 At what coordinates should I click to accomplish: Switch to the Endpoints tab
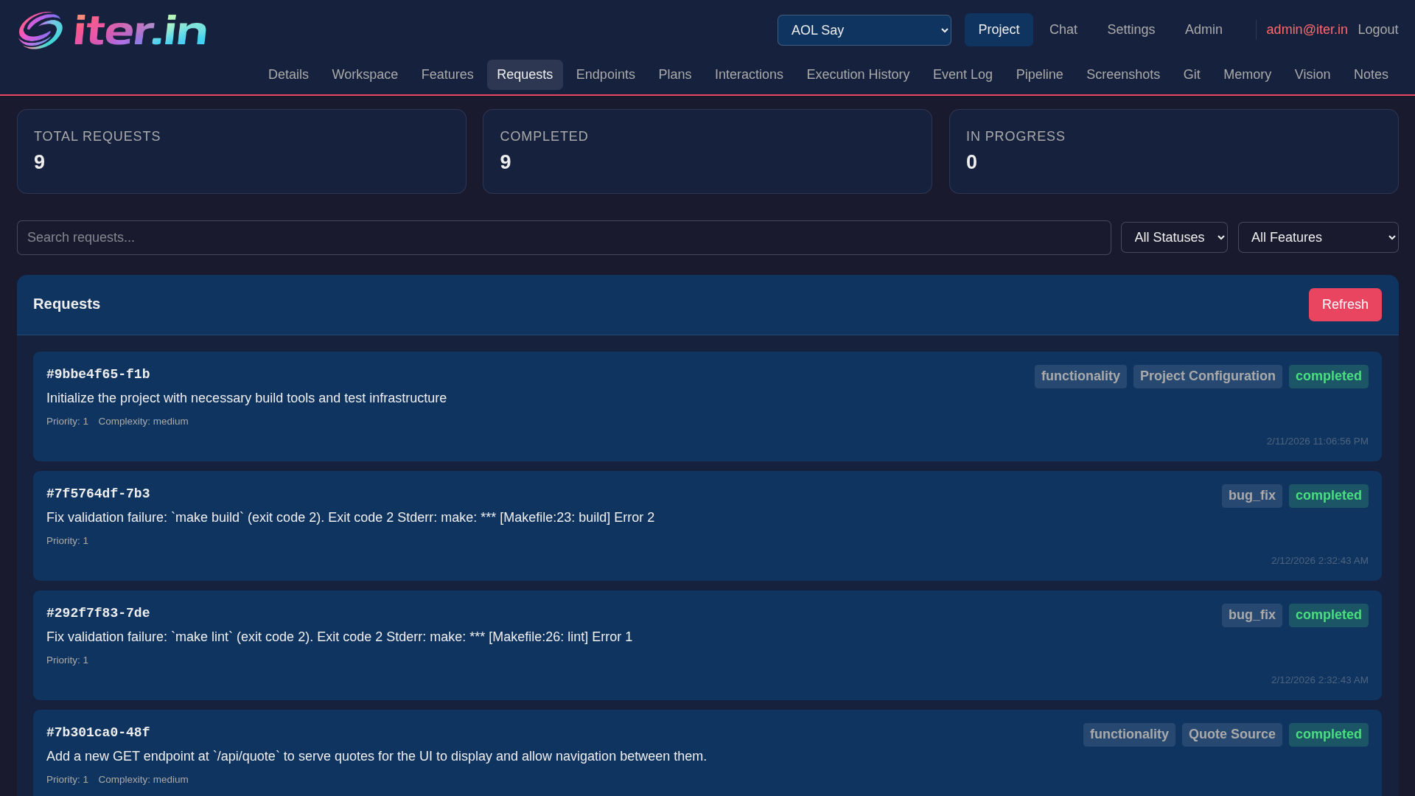click(605, 74)
